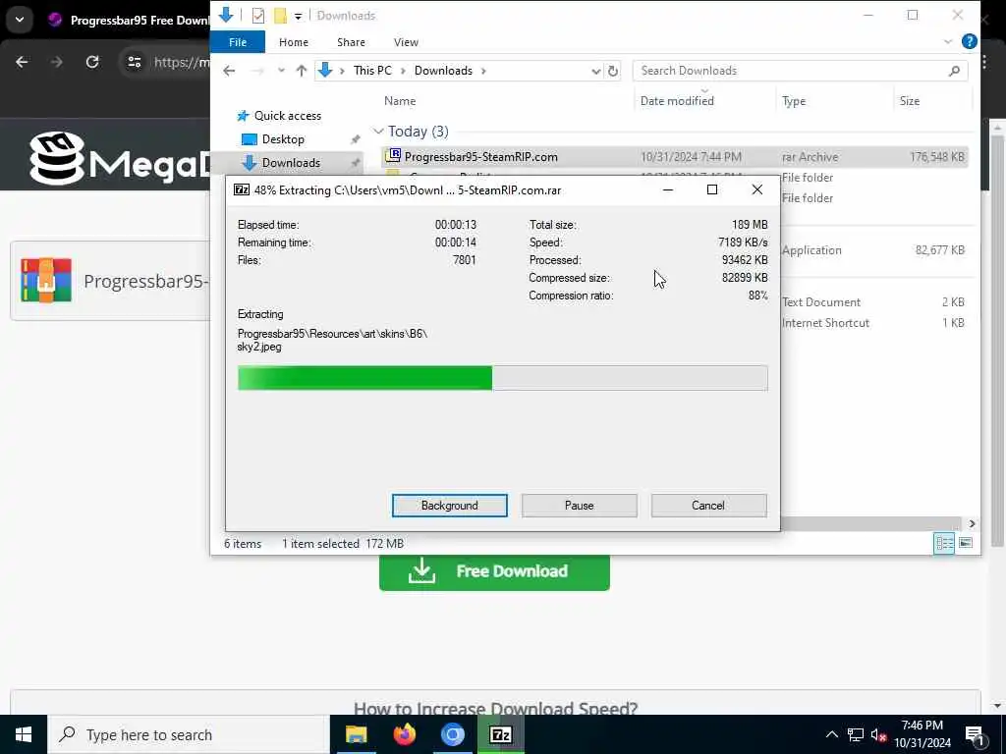This screenshot has width=1006, height=754.
Task: Refresh the Downloads folder
Action: coord(613,71)
